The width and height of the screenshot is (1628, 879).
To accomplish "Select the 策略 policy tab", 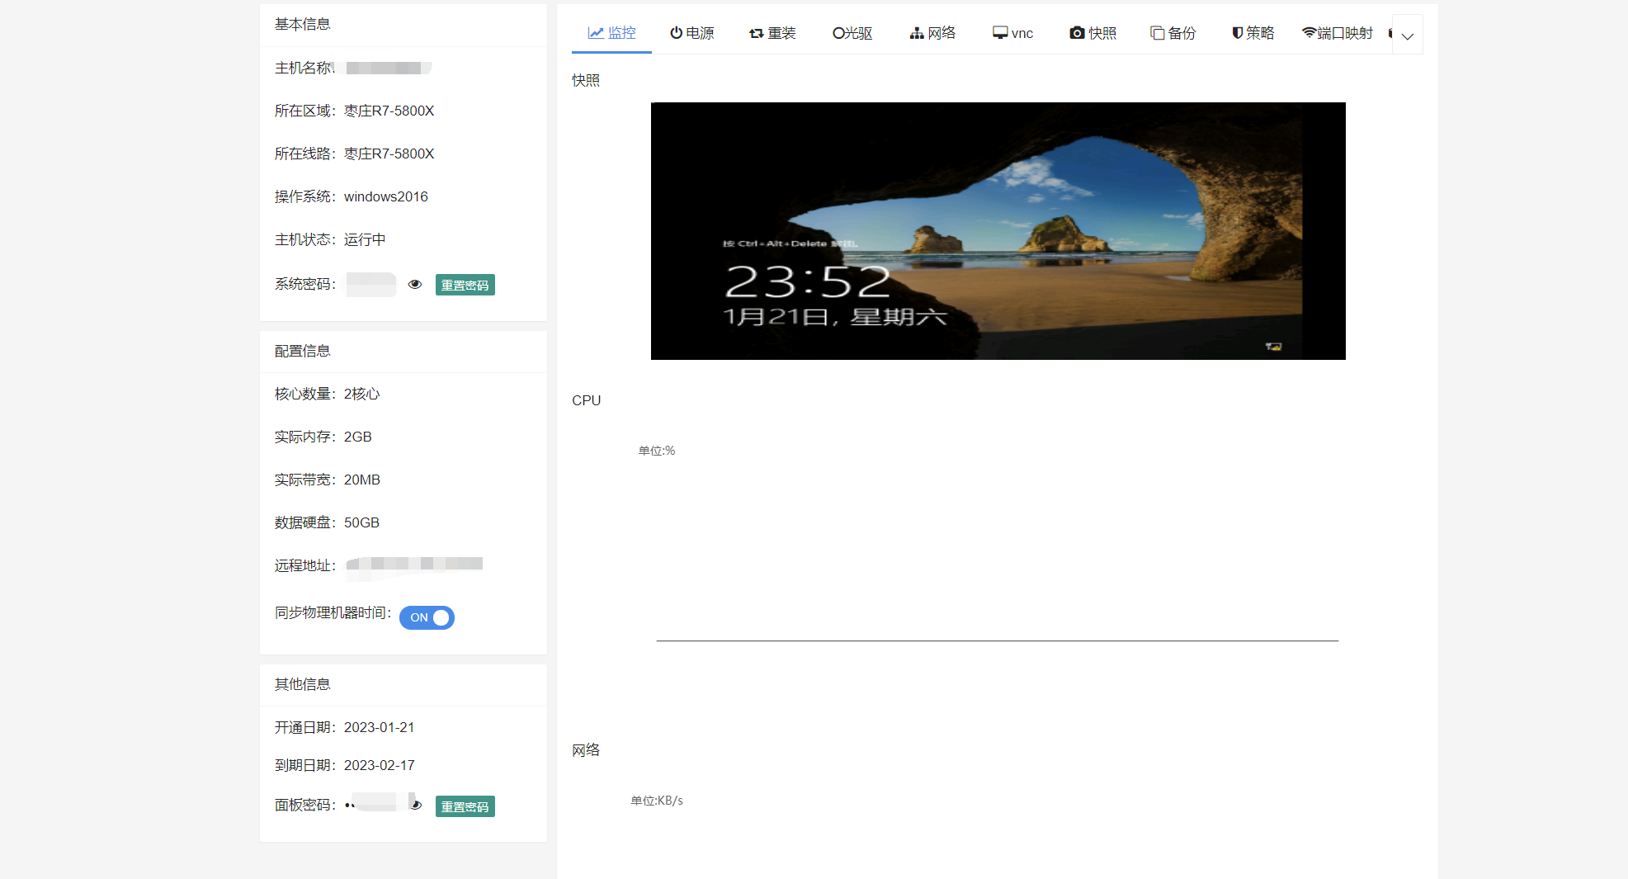I will [1253, 33].
